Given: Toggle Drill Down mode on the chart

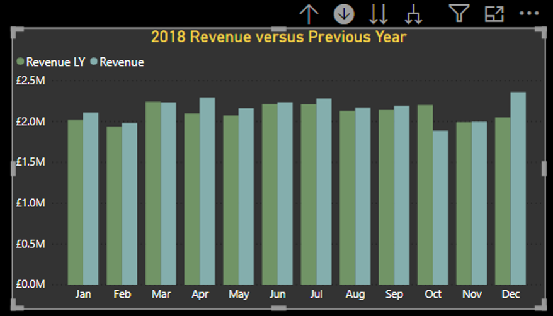Looking at the screenshot, I should [344, 13].
